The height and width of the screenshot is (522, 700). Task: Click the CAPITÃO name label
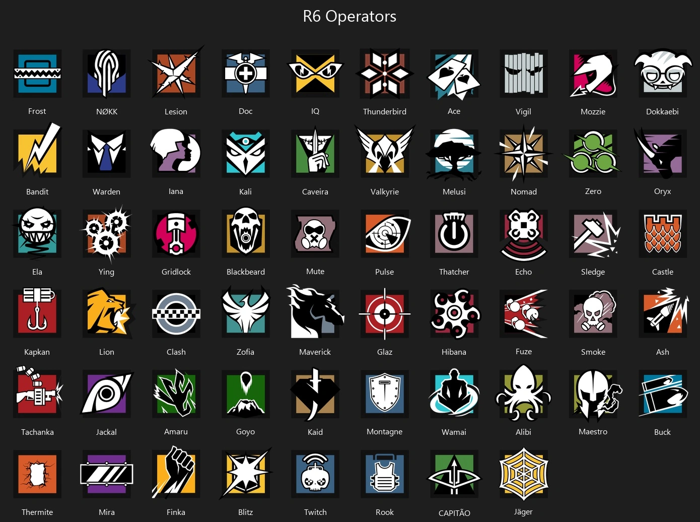[454, 513]
